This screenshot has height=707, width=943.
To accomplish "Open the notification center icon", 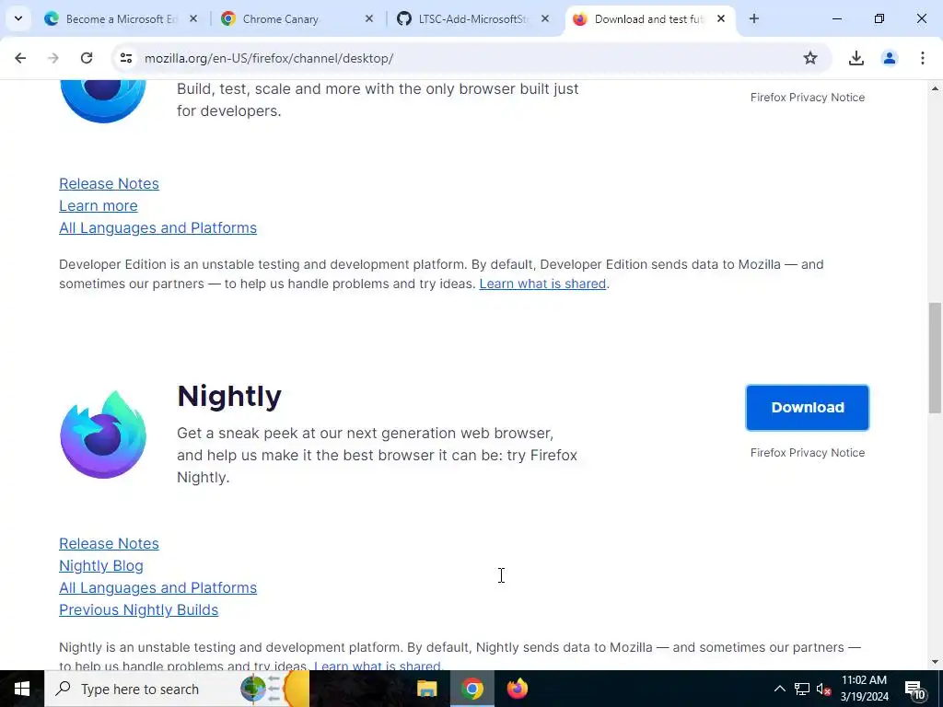I will click(914, 689).
